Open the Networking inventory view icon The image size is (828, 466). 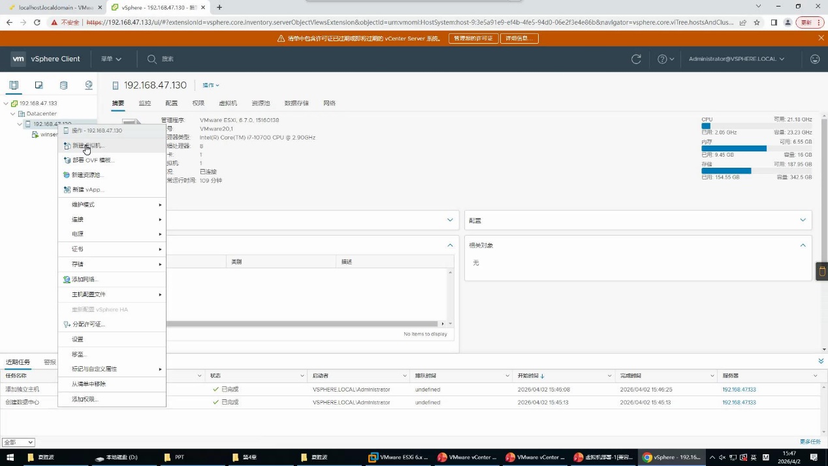[89, 85]
